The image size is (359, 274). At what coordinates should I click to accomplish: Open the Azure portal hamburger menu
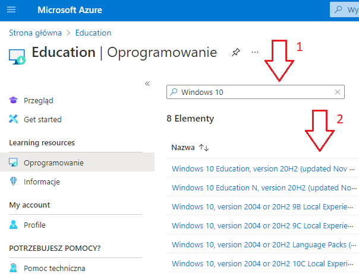point(11,10)
